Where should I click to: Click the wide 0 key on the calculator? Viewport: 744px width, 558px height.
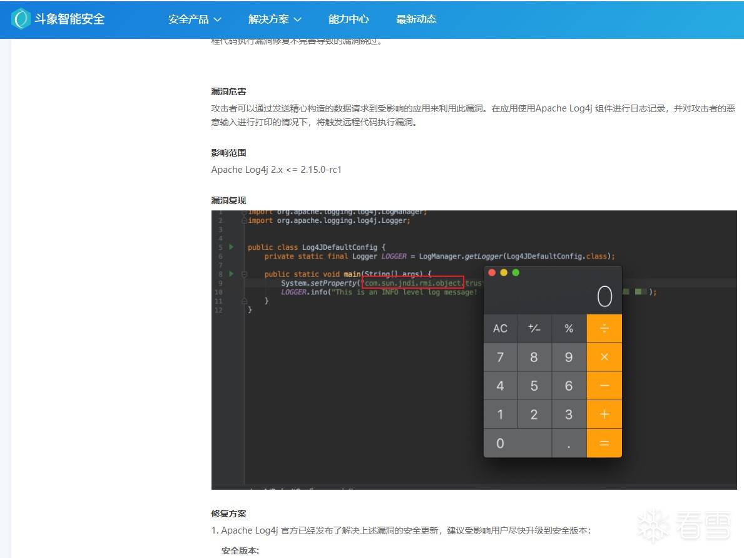[x=517, y=443]
